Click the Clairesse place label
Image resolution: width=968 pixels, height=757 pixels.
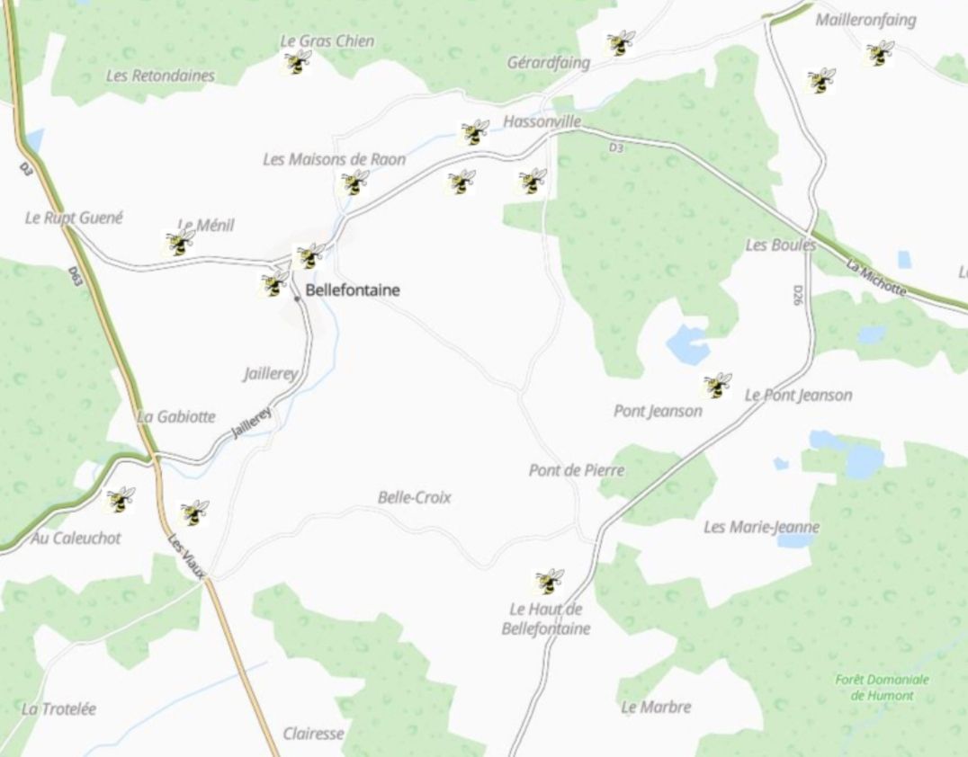pos(314,734)
